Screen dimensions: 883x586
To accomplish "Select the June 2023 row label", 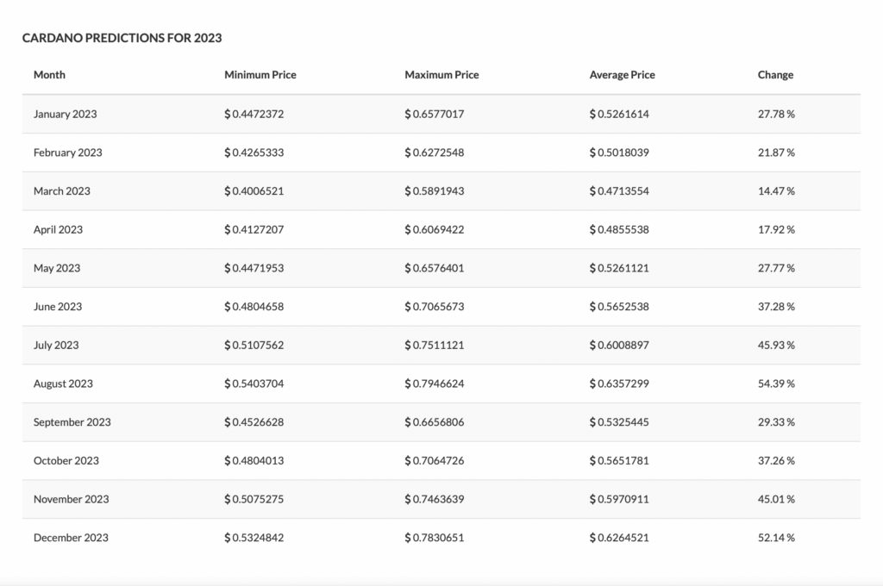I will pos(58,306).
